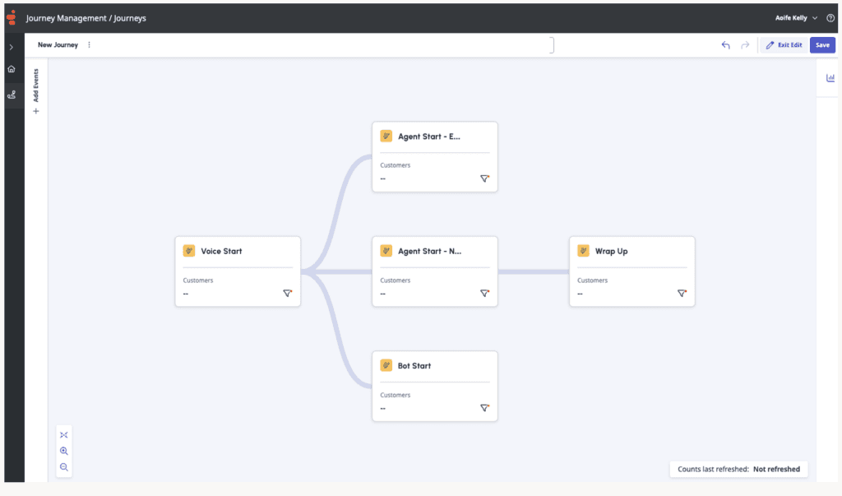This screenshot has width=842, height=496.
Task: Click the fit-to-screen icon above zoom controls
Action: 64,434
